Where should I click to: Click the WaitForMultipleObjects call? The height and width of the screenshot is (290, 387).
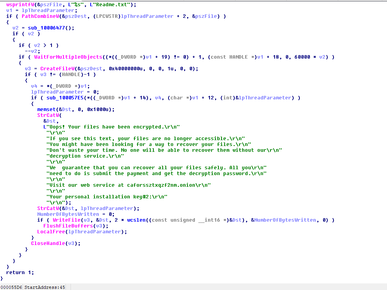(x=68, y=57)
